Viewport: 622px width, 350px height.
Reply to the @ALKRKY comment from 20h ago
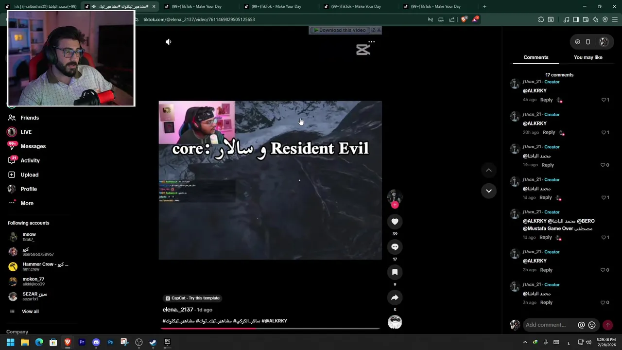coord(549,132)
